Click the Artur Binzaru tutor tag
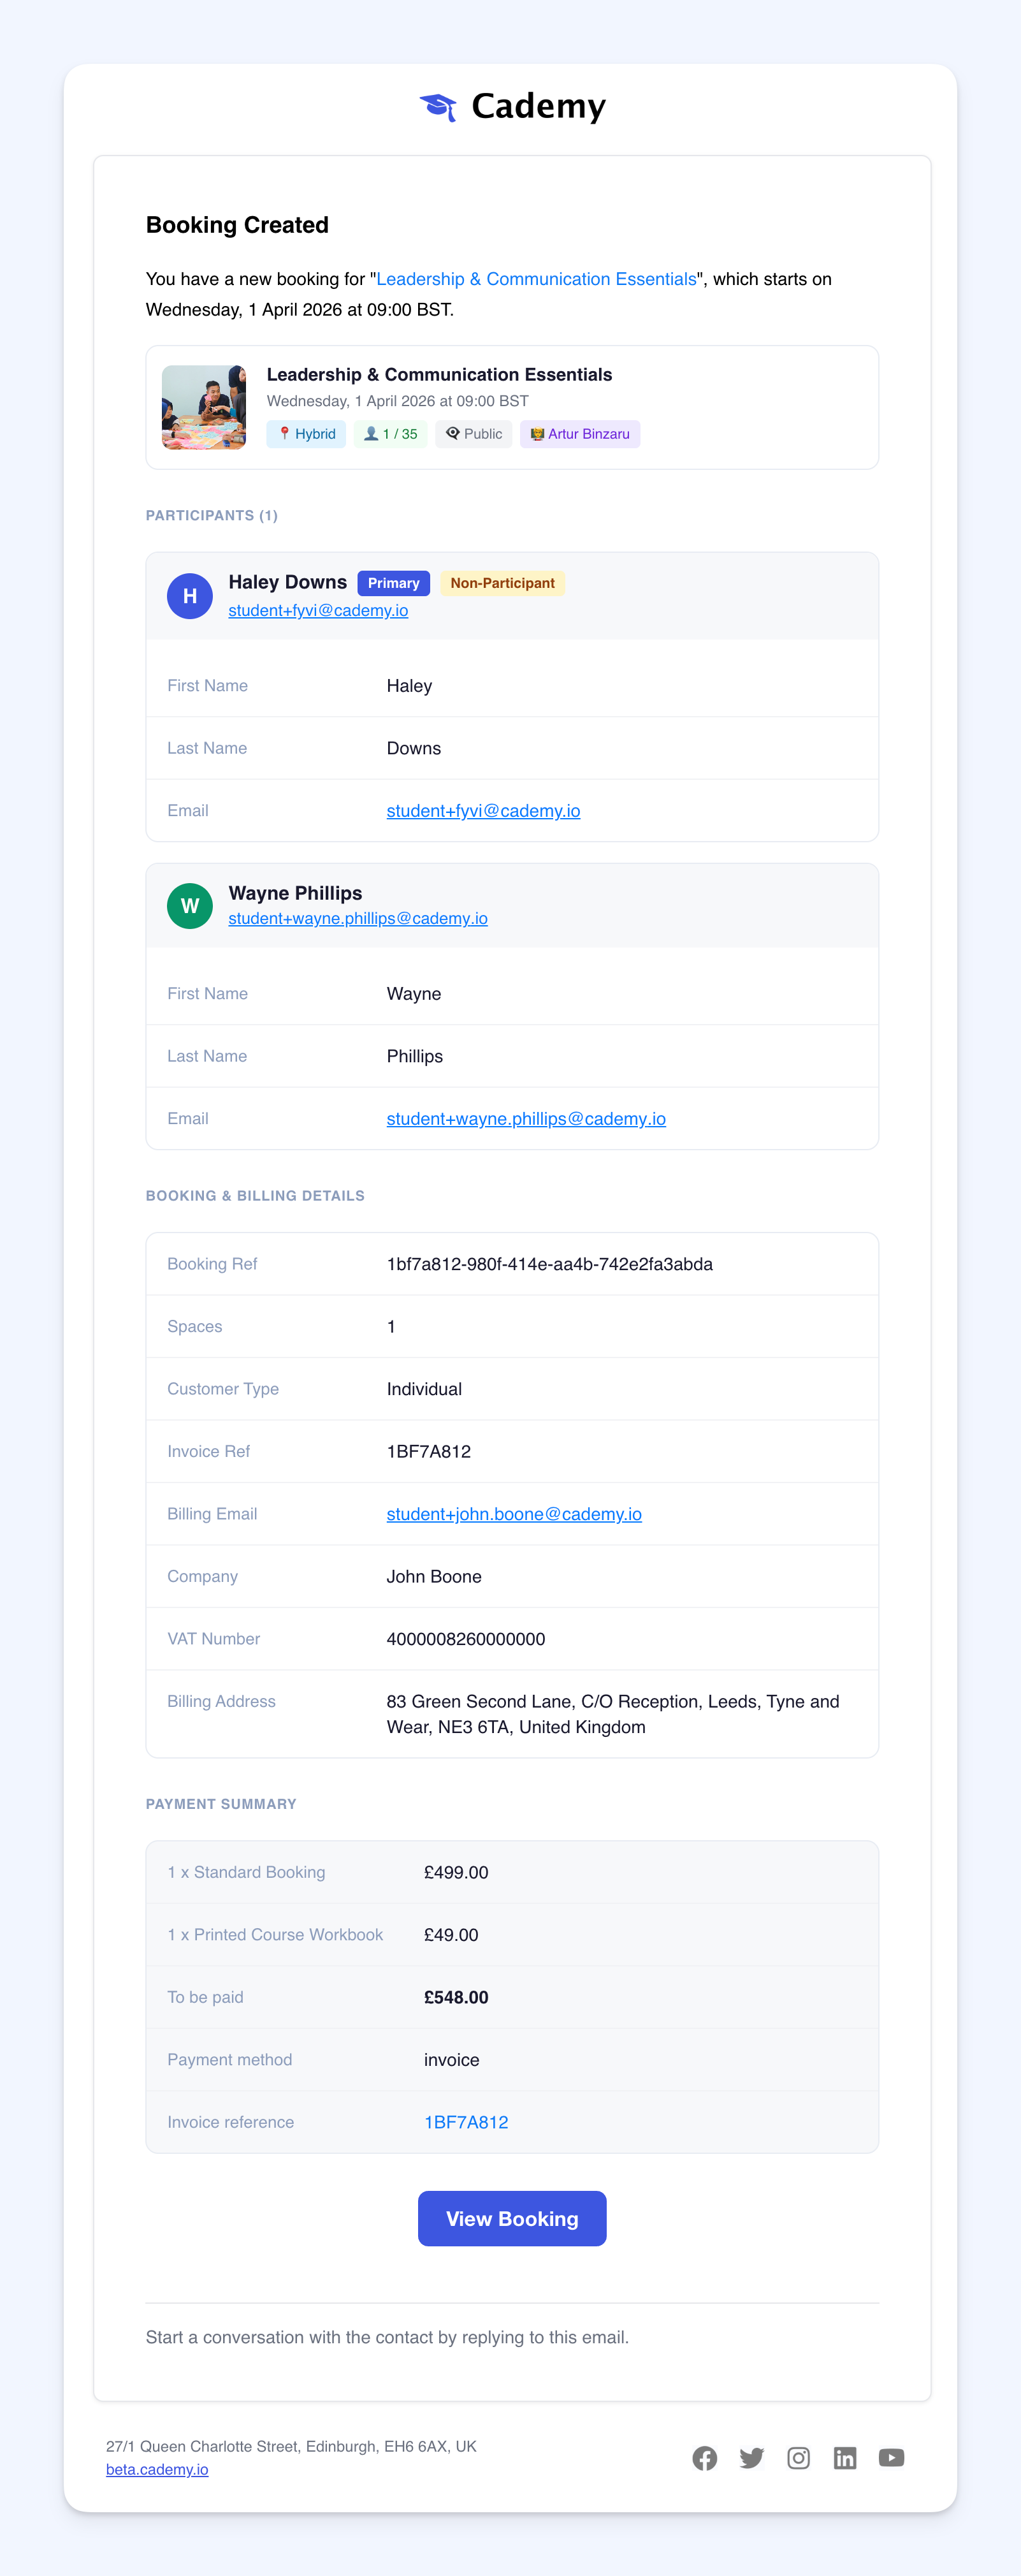The width and height of the screenshot is (1021, 2576). click(x=580, y=434)
